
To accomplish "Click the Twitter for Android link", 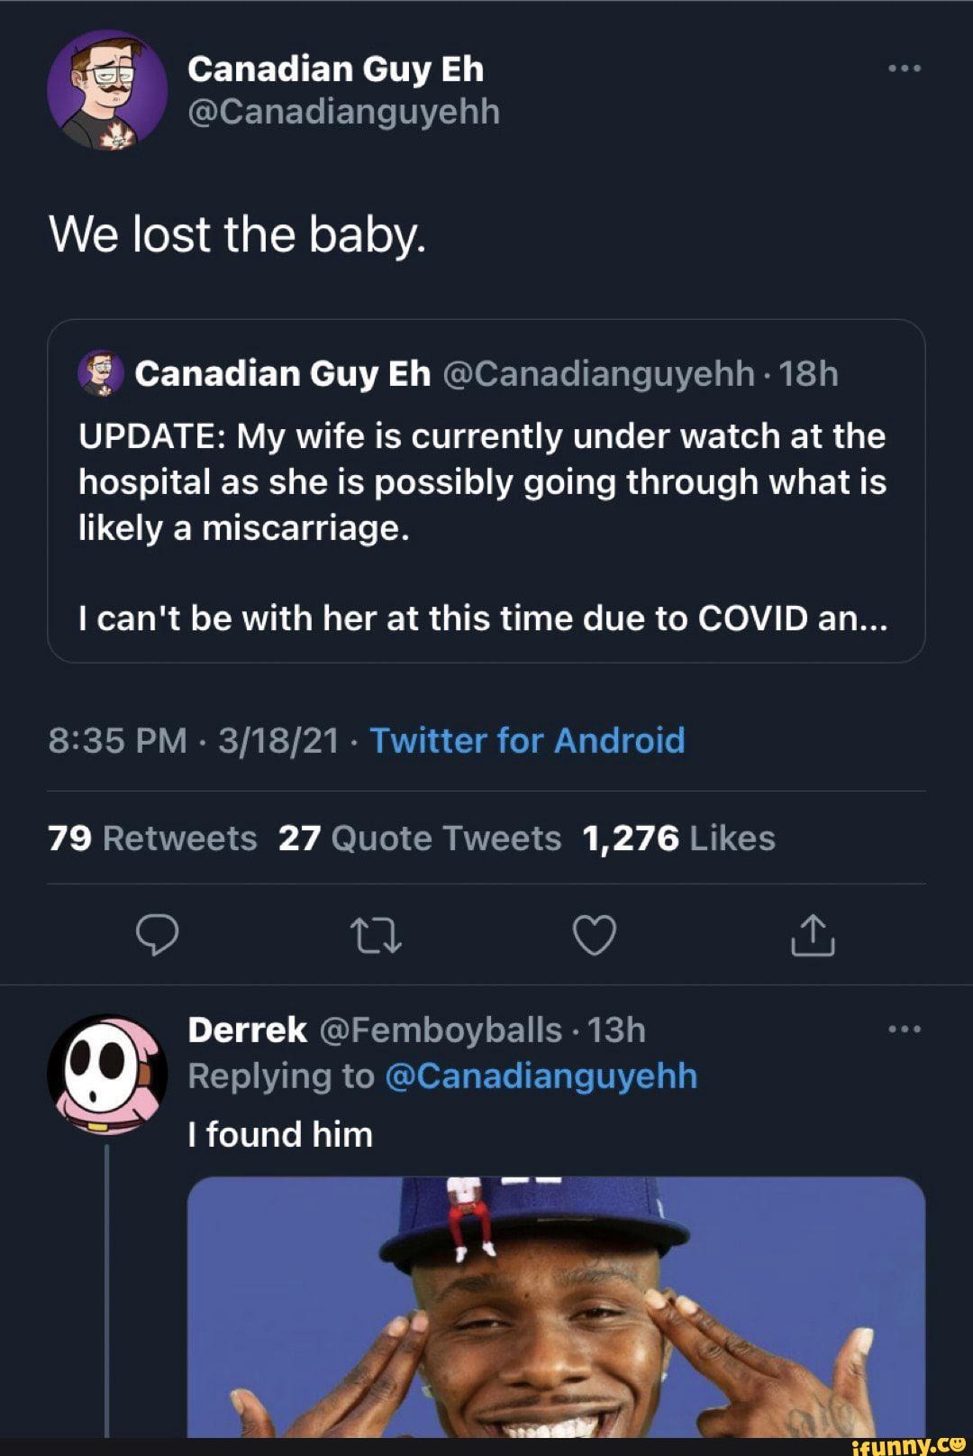I will click(x=527, y=741).
